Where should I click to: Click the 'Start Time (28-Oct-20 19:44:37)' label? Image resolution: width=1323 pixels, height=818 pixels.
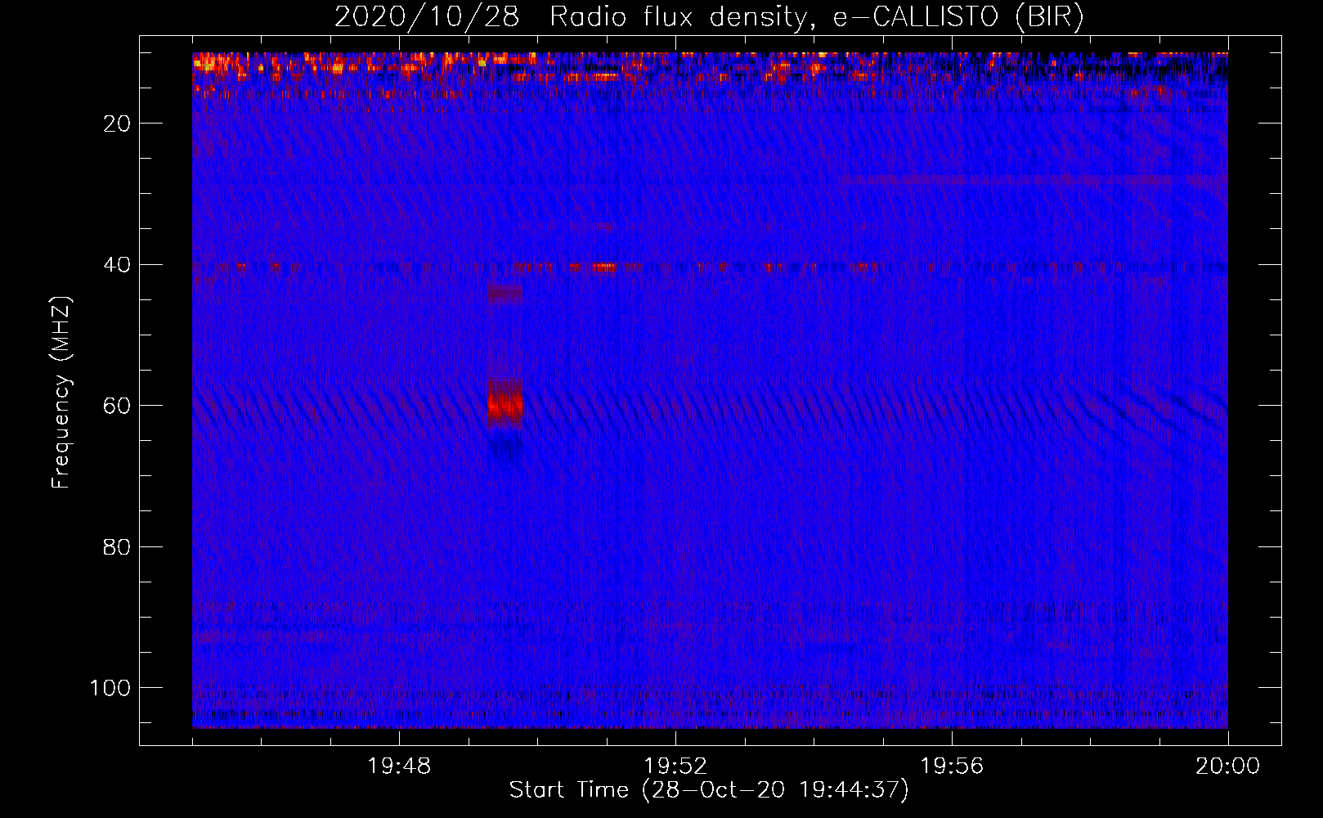(709, 790)
